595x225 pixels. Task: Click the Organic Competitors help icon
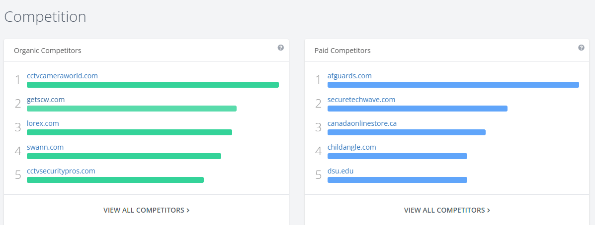[x=281, y=48]
